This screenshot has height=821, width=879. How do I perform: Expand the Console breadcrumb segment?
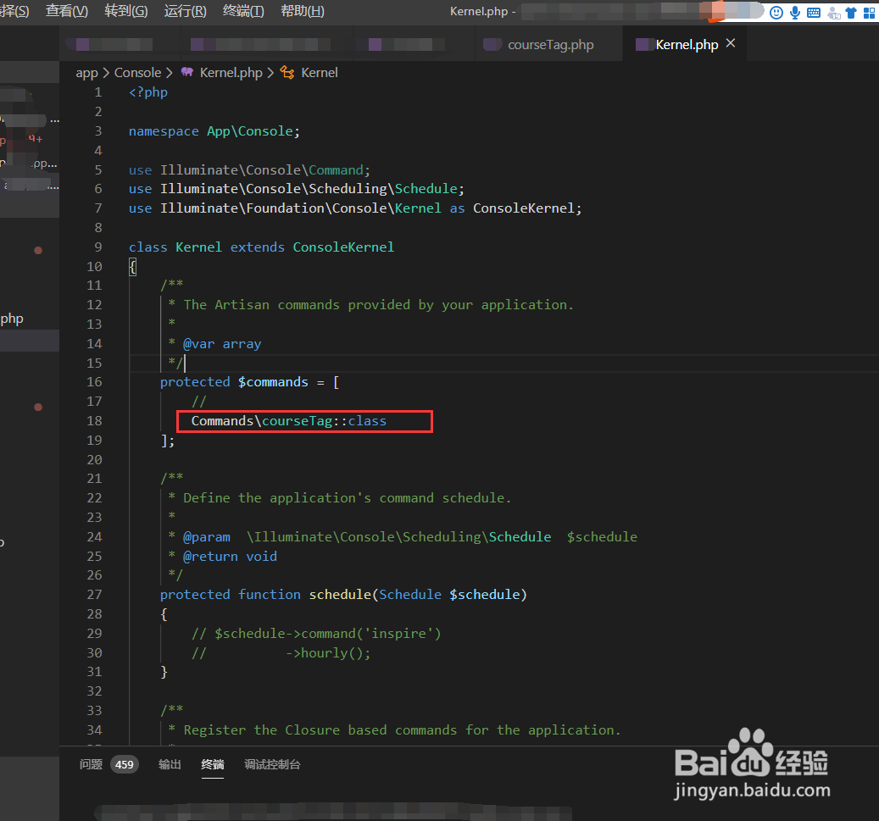click(x=137, y=73)
